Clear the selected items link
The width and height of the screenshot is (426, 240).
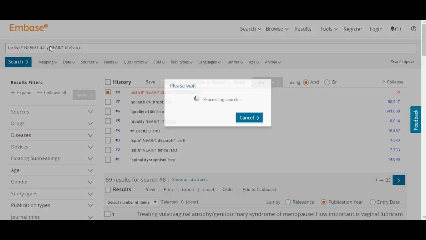point(192,202)
